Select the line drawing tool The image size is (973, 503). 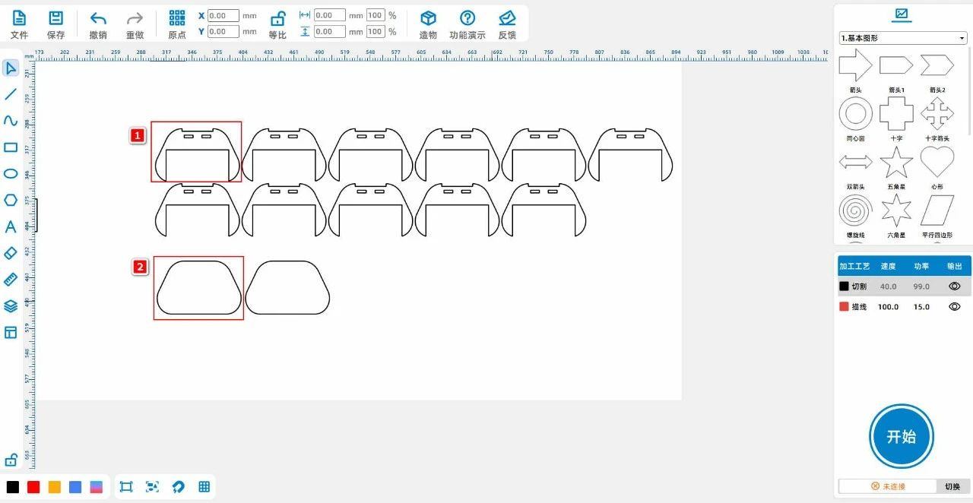pos(11,94)
